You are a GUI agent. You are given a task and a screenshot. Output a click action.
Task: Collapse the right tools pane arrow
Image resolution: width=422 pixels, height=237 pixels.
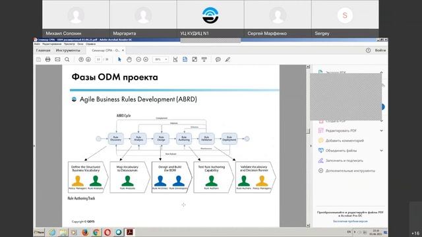coord(311,146)
